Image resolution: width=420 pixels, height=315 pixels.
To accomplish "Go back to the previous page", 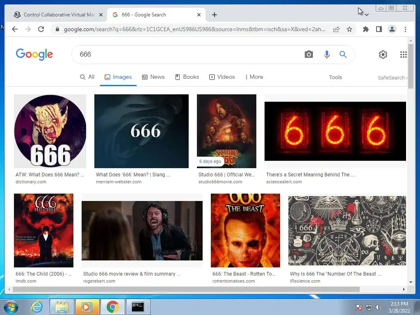I will click(15, 29).
